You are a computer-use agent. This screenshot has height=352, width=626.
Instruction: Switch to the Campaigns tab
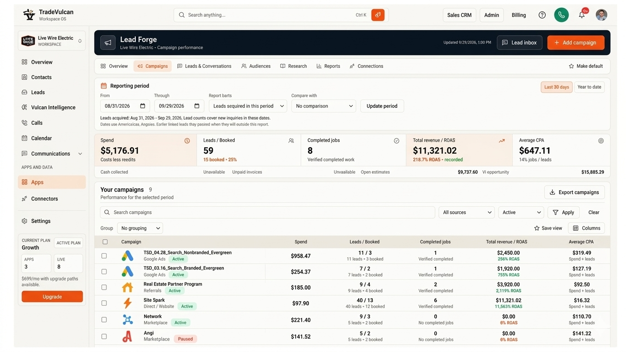click(153, 66)
